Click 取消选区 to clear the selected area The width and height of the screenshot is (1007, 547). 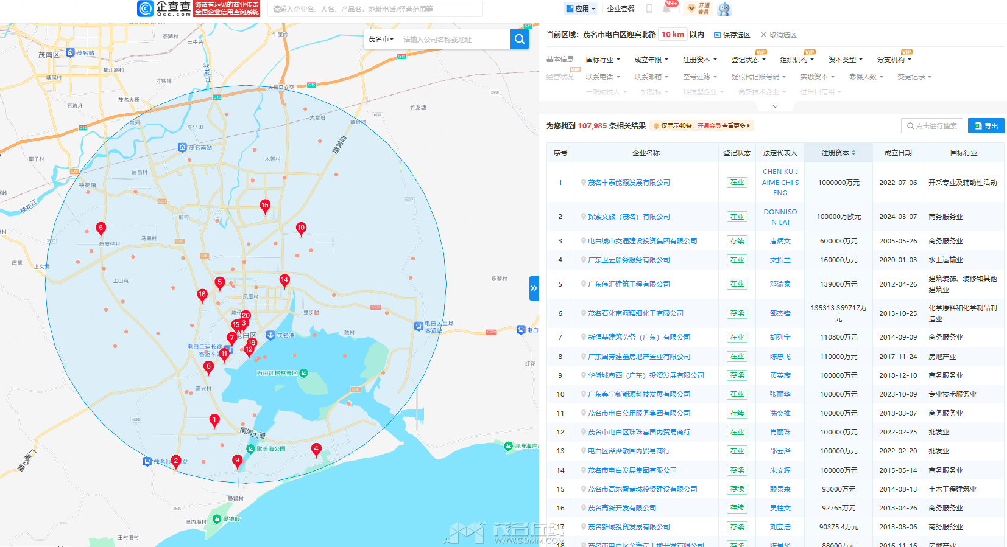tap(779, 35)
